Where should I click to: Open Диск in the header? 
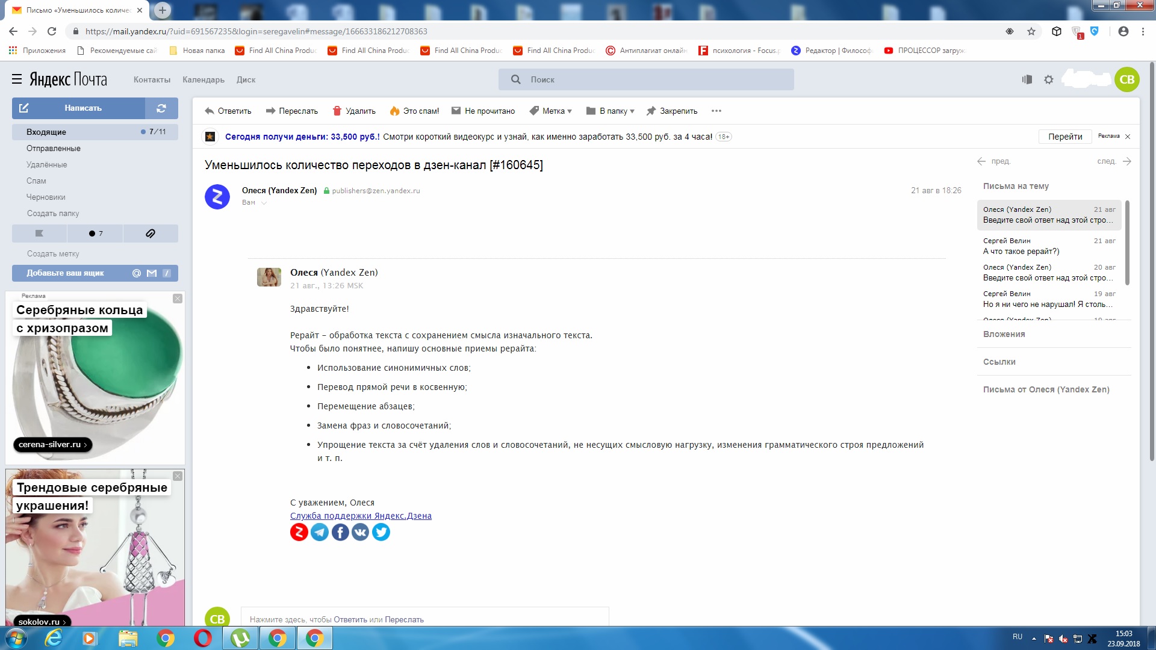click(x=246, y=79)
